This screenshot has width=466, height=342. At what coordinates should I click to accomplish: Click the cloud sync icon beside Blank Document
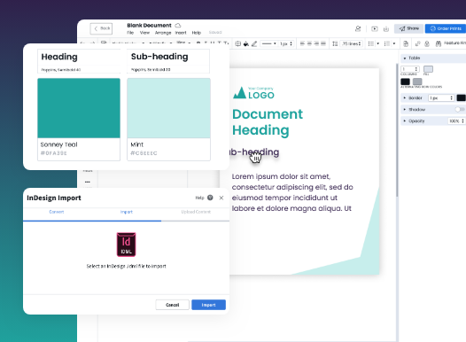click(x=178, y=26)
